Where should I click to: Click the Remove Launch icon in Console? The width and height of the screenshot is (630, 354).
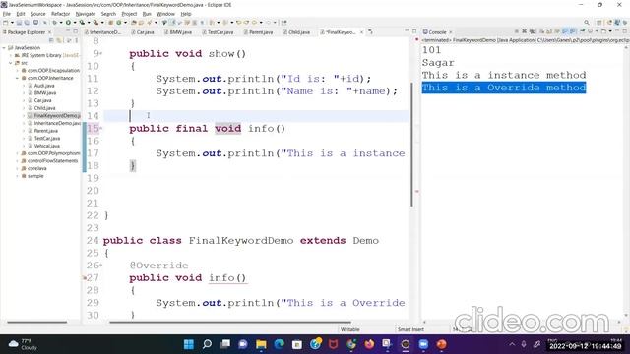click(x=525, y=31)
